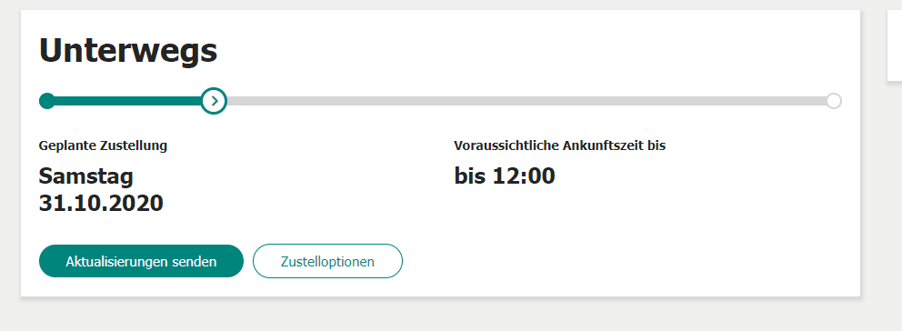The height and width of the screenshot is (331, 902).
Task: Click the chevron arrow progress marker icon
Action: [214, 101]
